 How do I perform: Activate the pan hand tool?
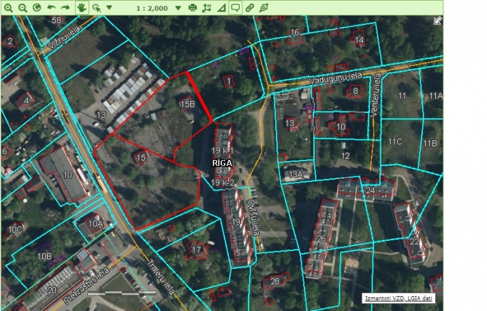82,7
